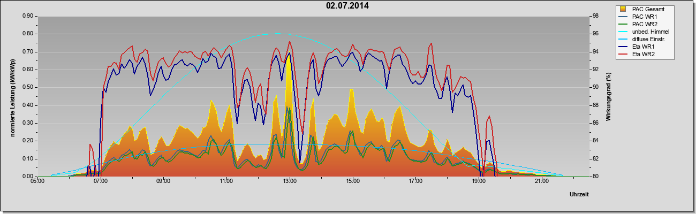Click the normierte Leistung axis title

click(x=11, y=97)
